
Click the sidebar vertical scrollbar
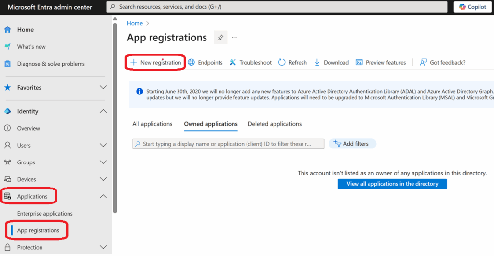point(115,118)
